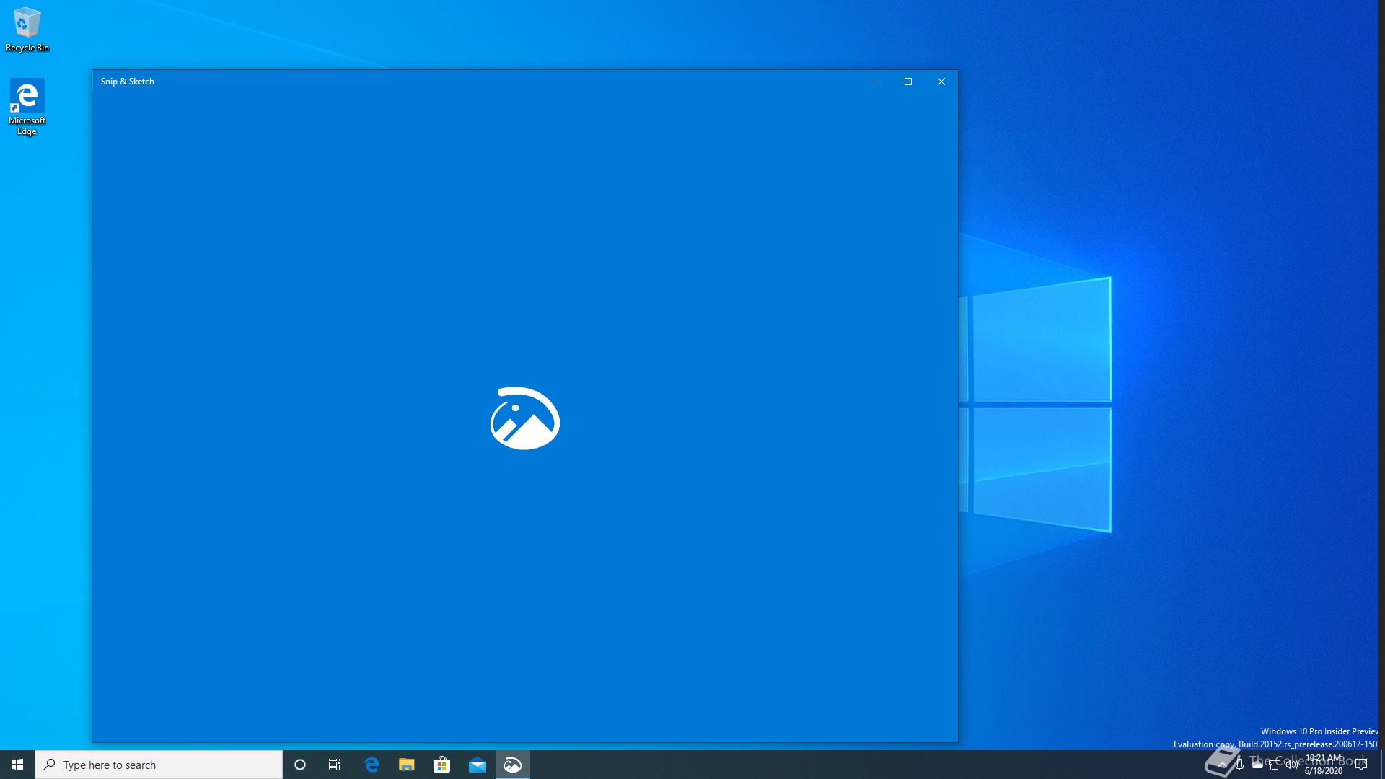Open Task View
The image size is (1385, 779).
tap(335, 765)
